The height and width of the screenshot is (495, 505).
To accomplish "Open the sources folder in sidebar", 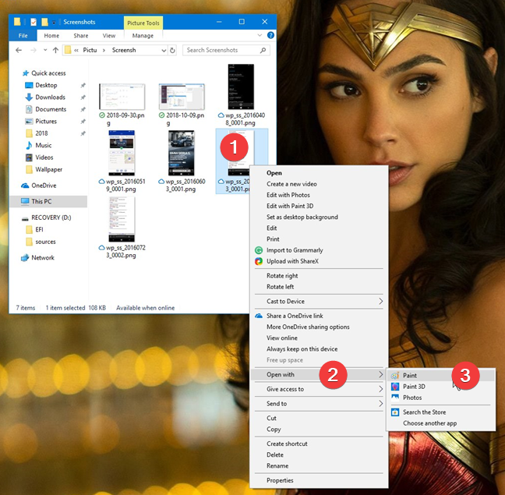I will (x=45, y=242).
